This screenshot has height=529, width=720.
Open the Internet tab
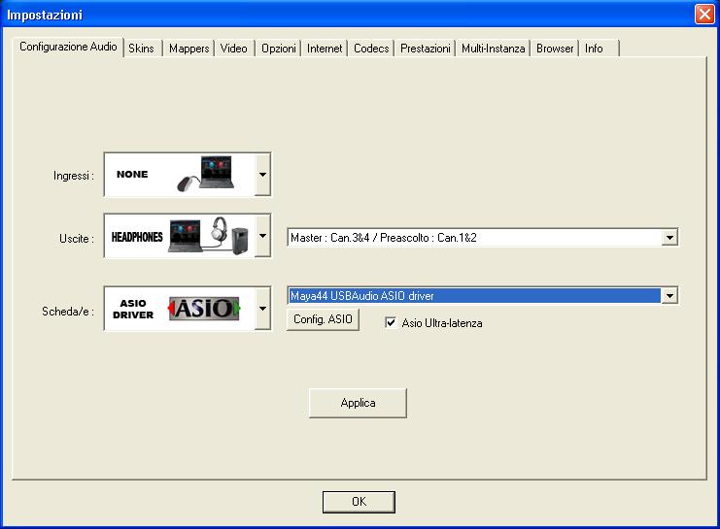point(325,49)
